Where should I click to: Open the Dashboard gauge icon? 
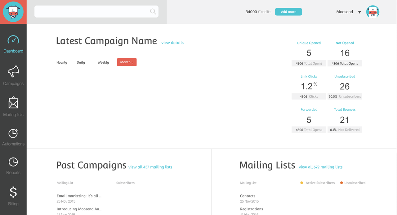(x=13, y=40)
